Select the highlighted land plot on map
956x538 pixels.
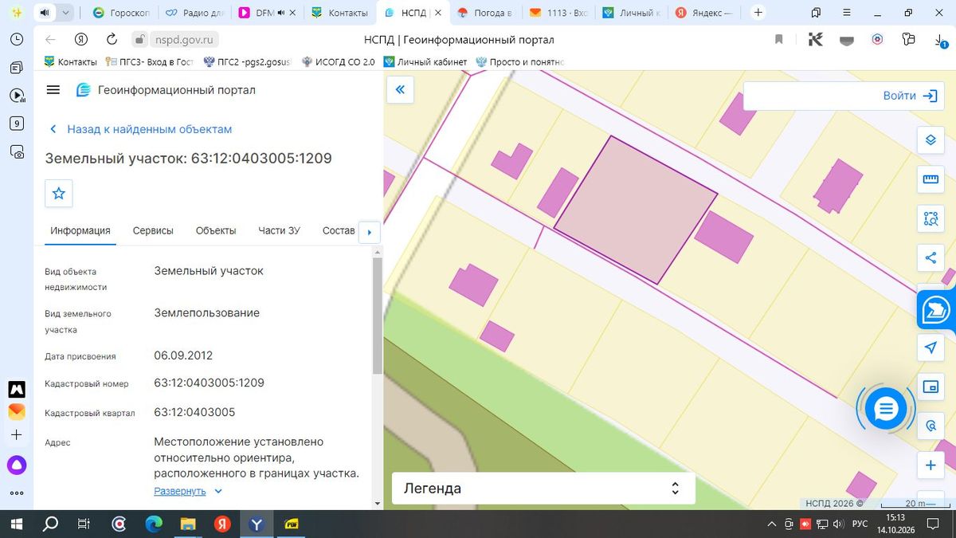635,209
